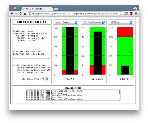Click the cast screen icon
Viewport: 148px width, 123px height.
click(126, 14)
